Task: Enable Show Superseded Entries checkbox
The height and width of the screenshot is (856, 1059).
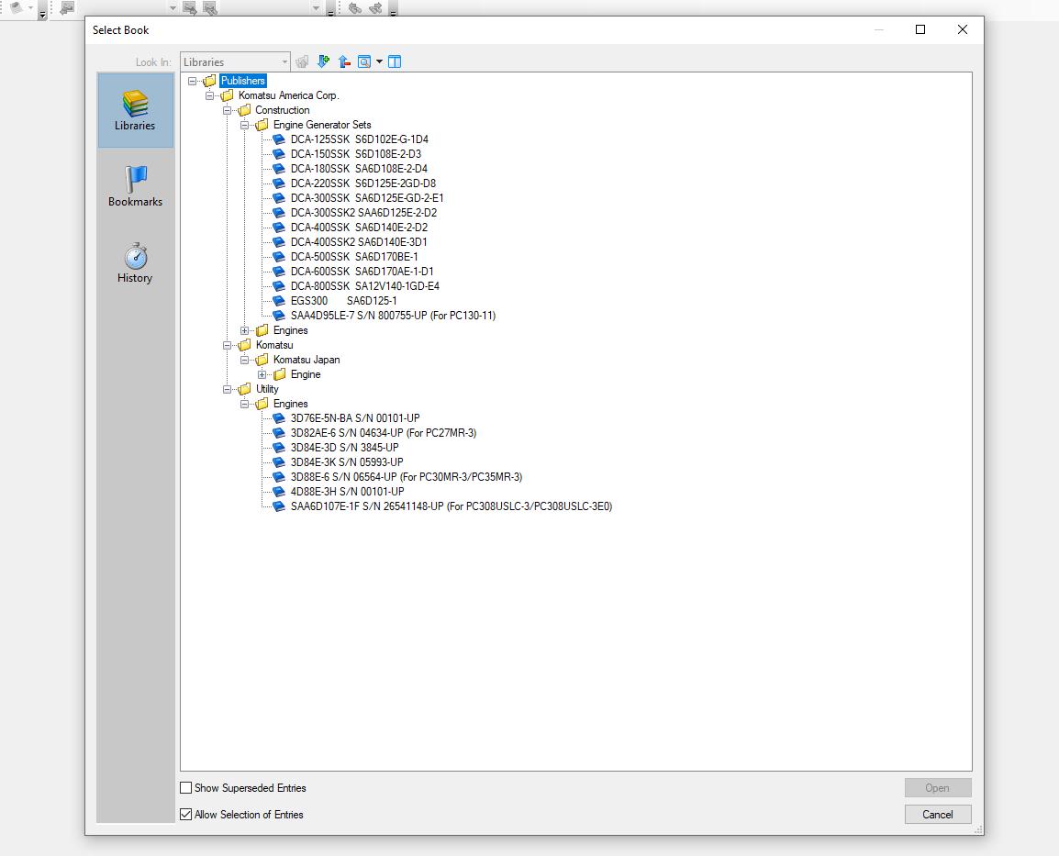Action: tap(185, 788)
